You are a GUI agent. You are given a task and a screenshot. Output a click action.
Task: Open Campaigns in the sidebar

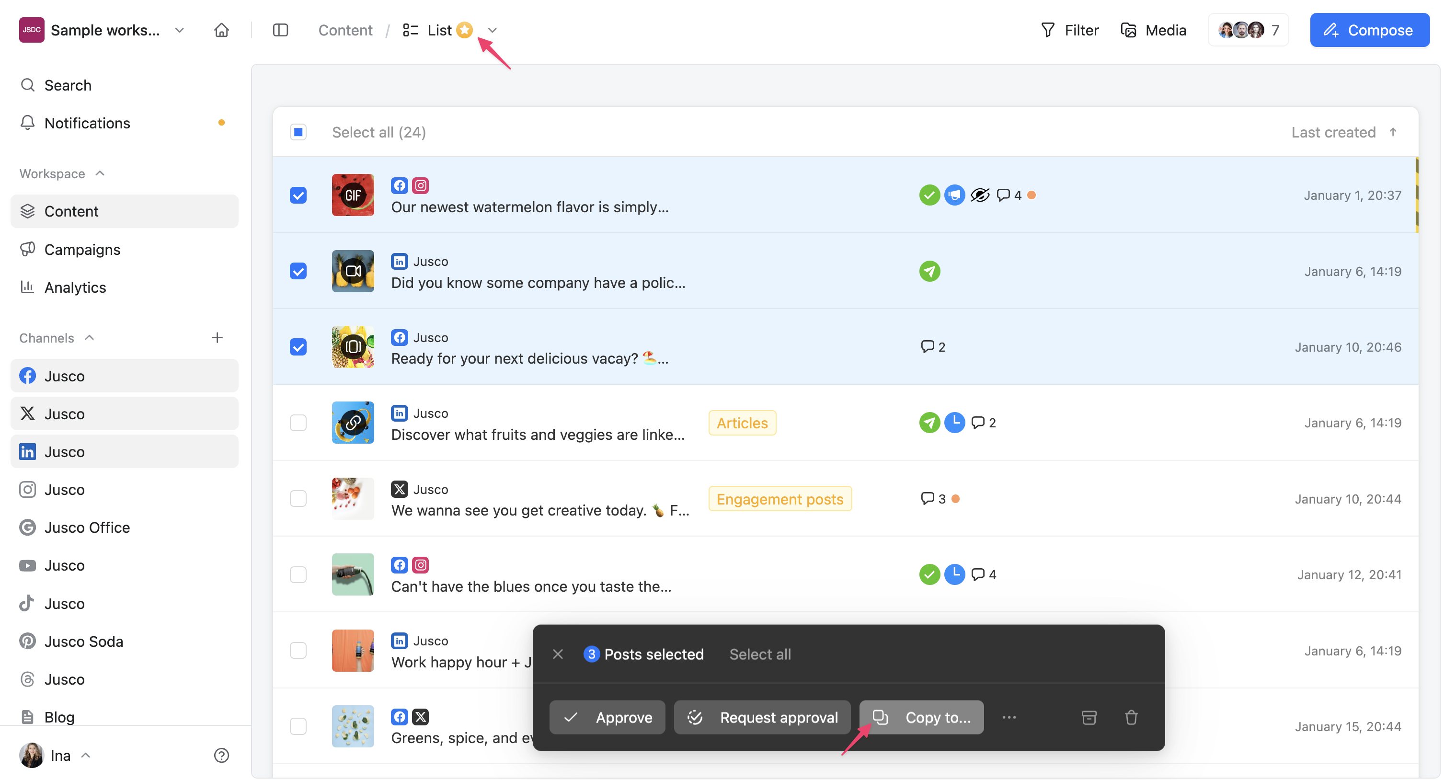[x=82, y=250]
